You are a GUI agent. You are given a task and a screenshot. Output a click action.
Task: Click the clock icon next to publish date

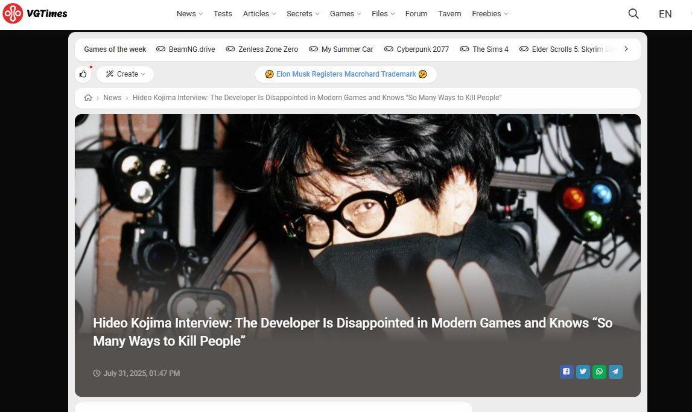pyautogui.click(x=97, y=373)
